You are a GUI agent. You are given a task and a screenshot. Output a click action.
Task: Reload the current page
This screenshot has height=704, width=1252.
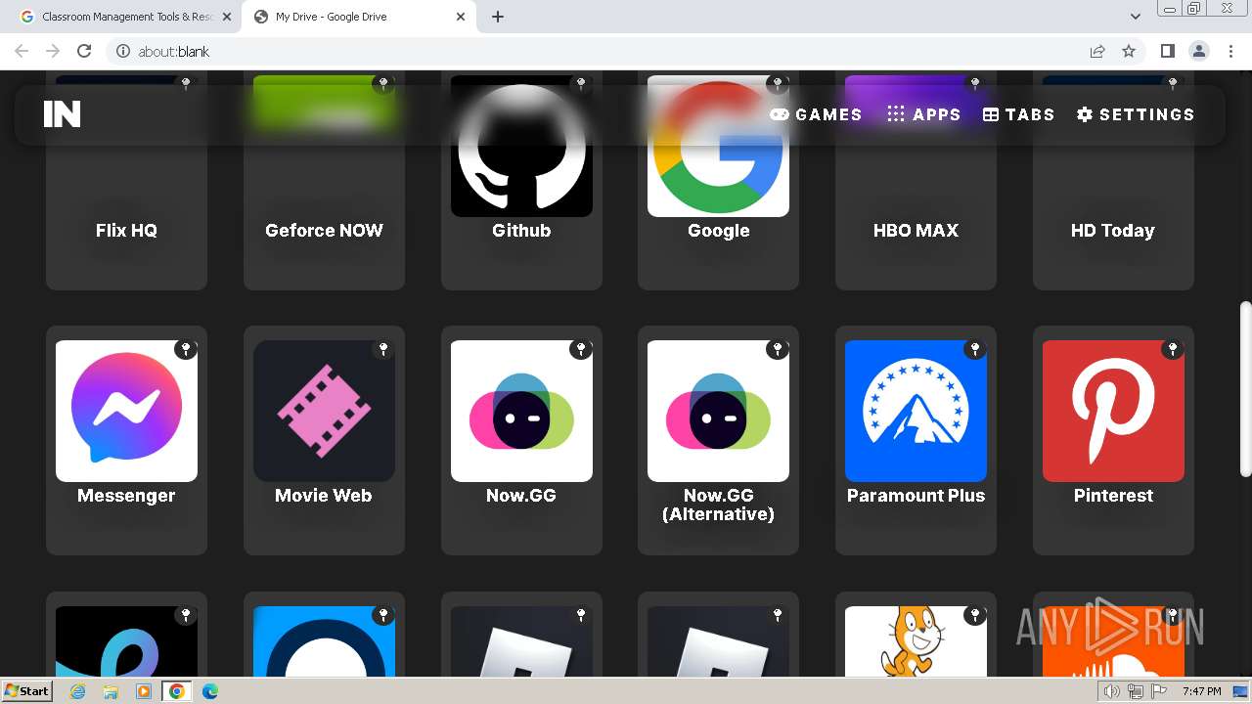pyautogui.click(x=84, y=51)
